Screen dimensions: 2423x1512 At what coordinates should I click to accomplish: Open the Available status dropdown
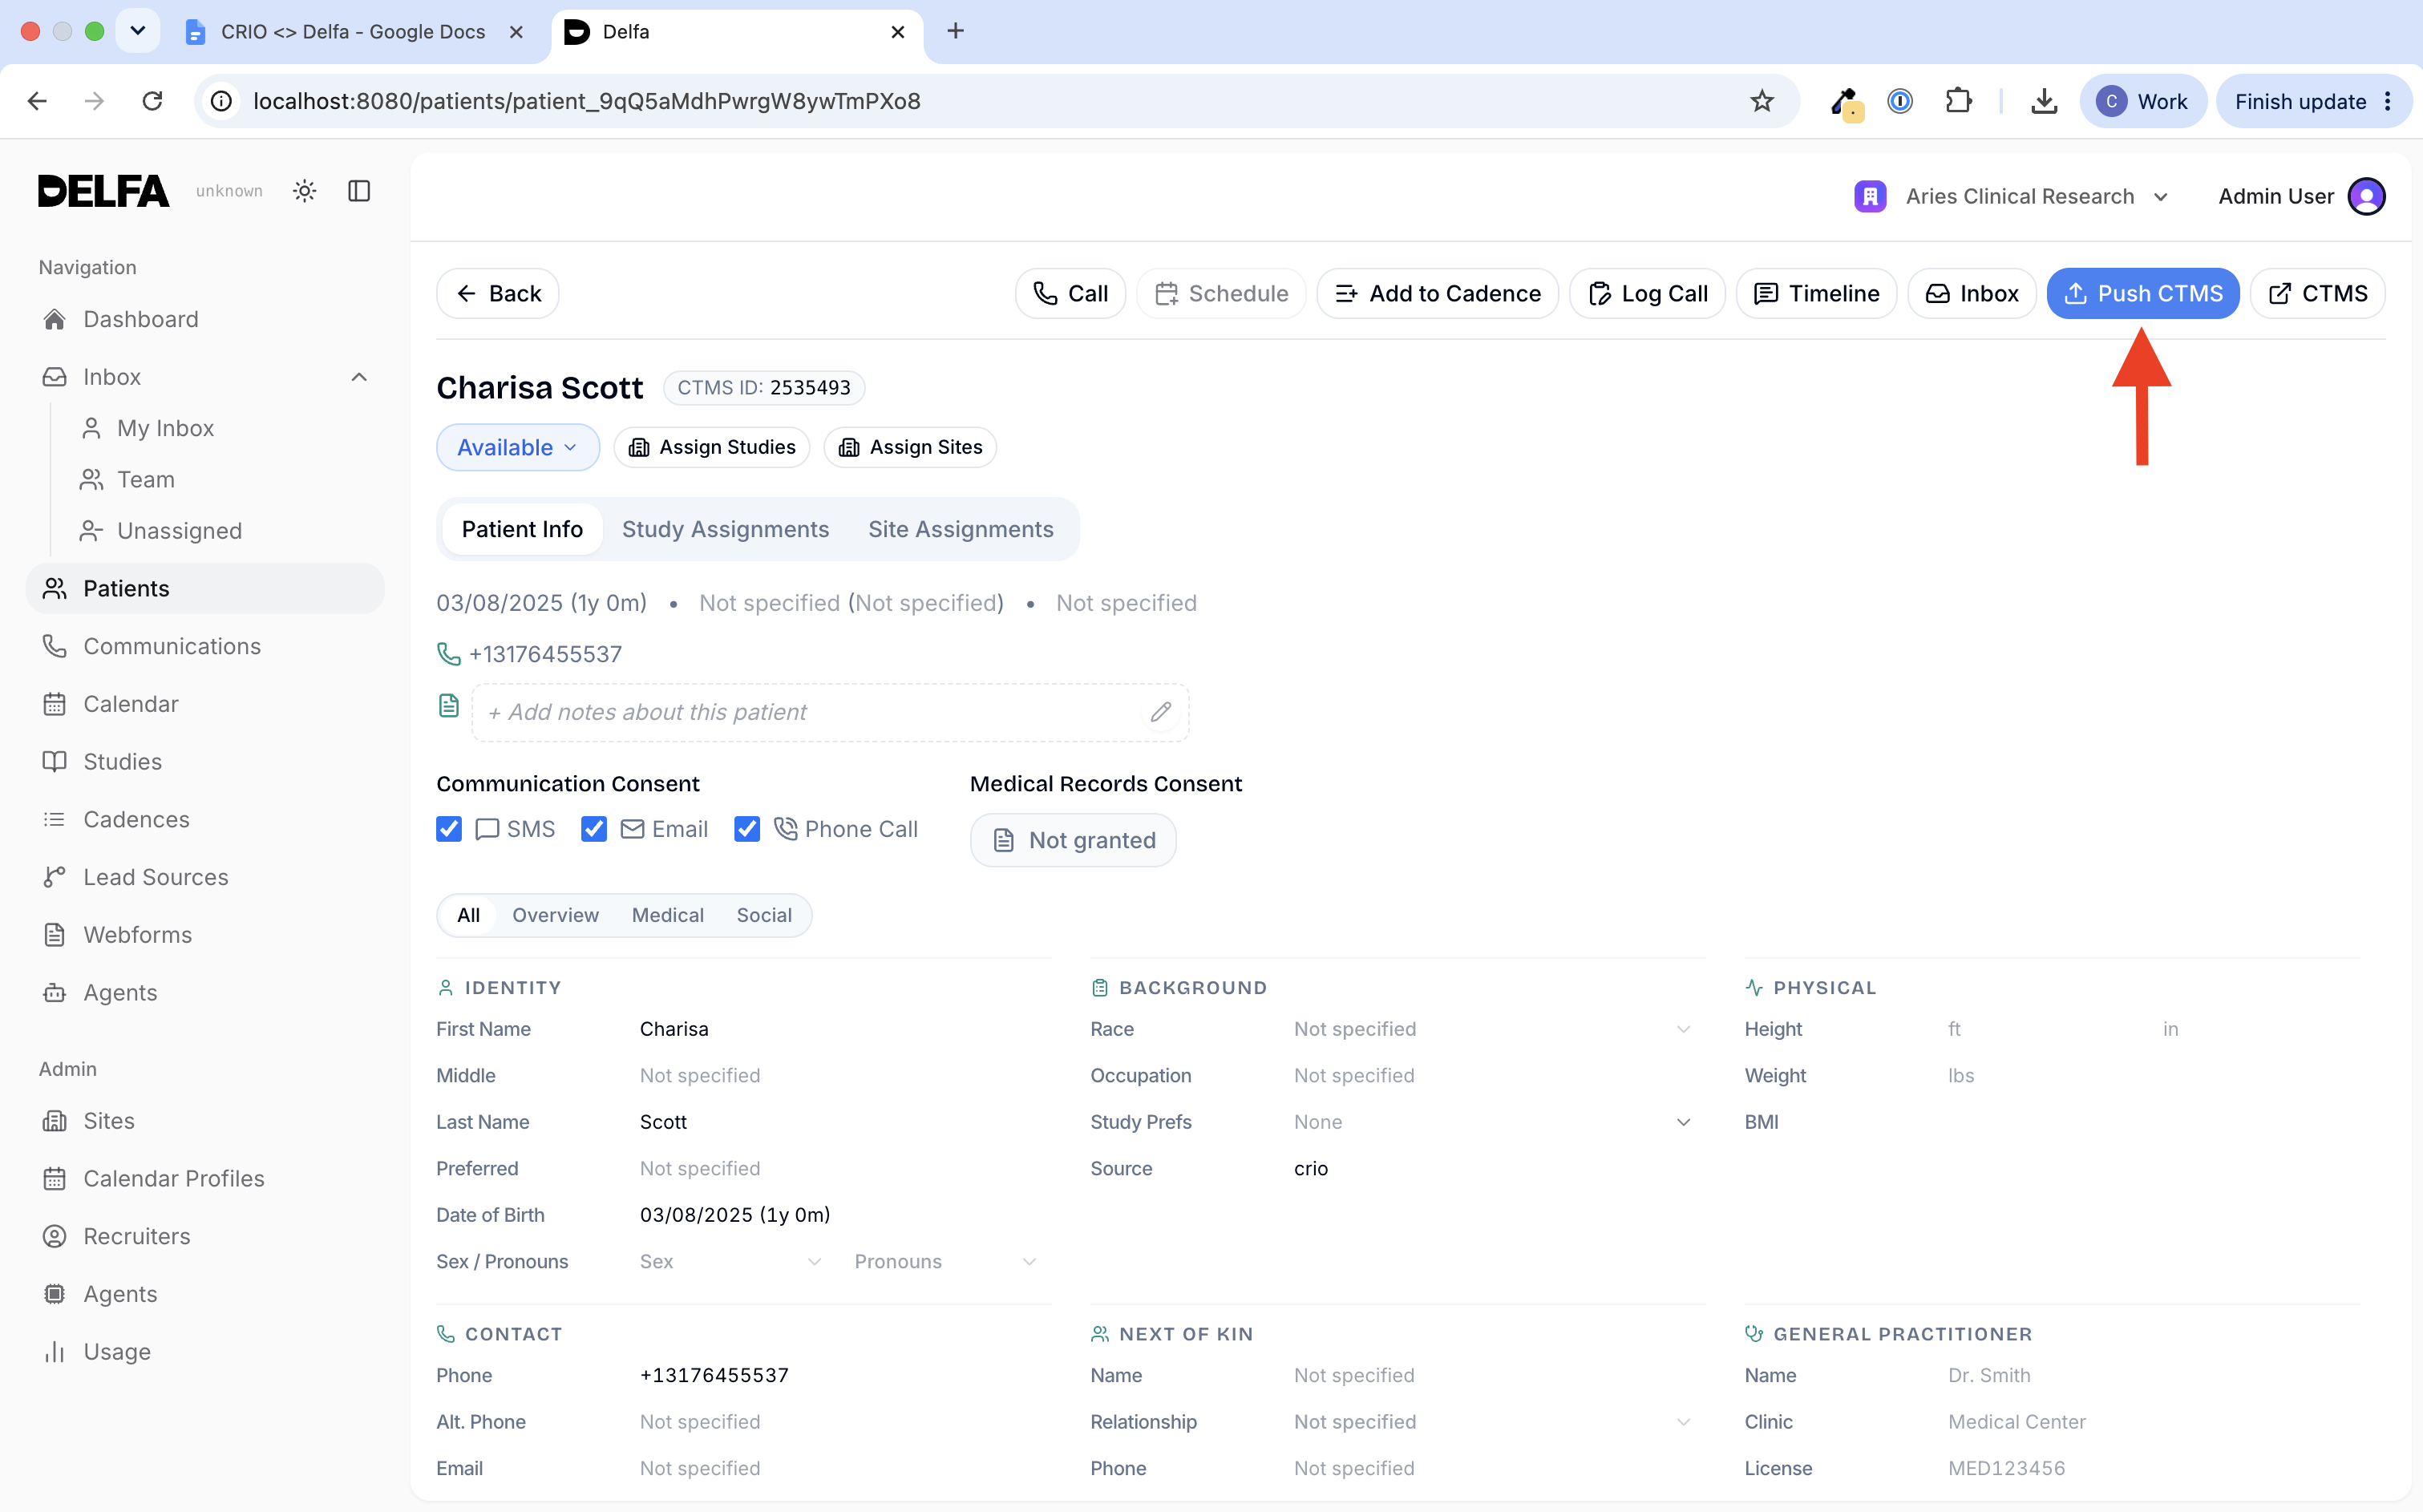click(517, 447)
